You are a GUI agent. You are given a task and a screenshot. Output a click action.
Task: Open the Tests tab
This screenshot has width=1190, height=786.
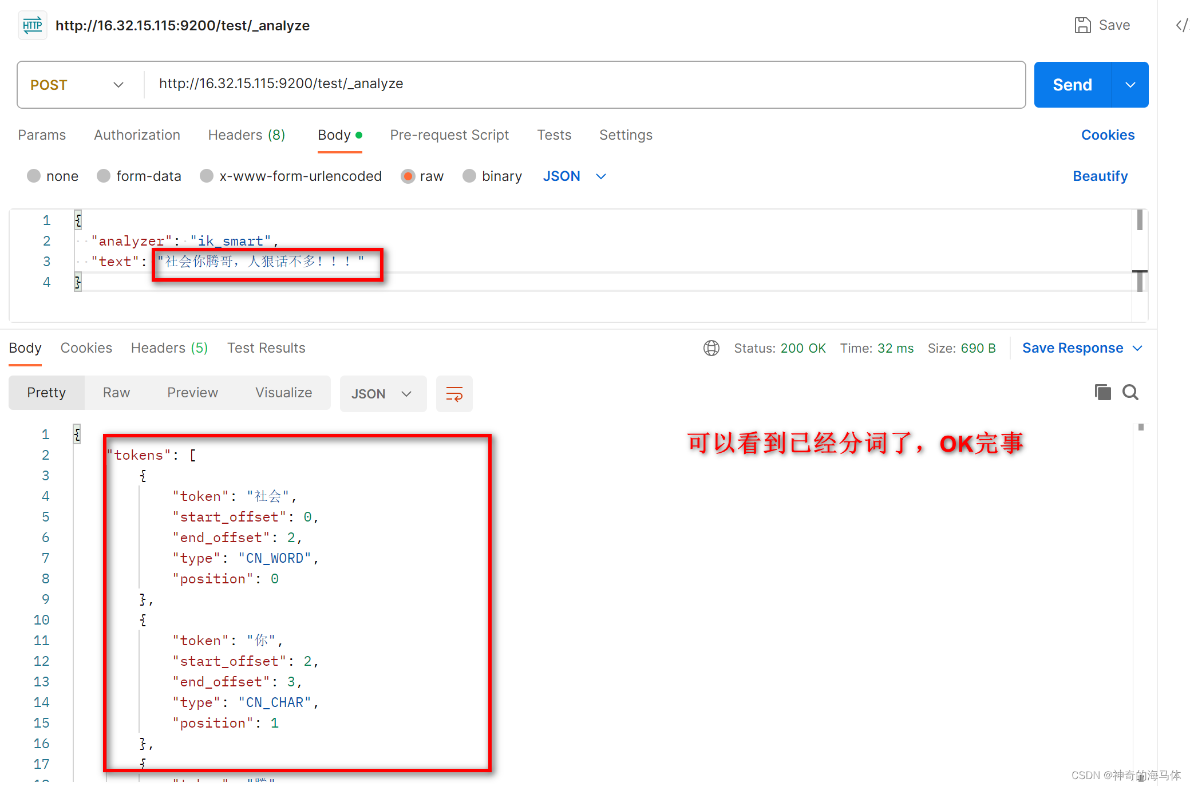pos(554,135)
